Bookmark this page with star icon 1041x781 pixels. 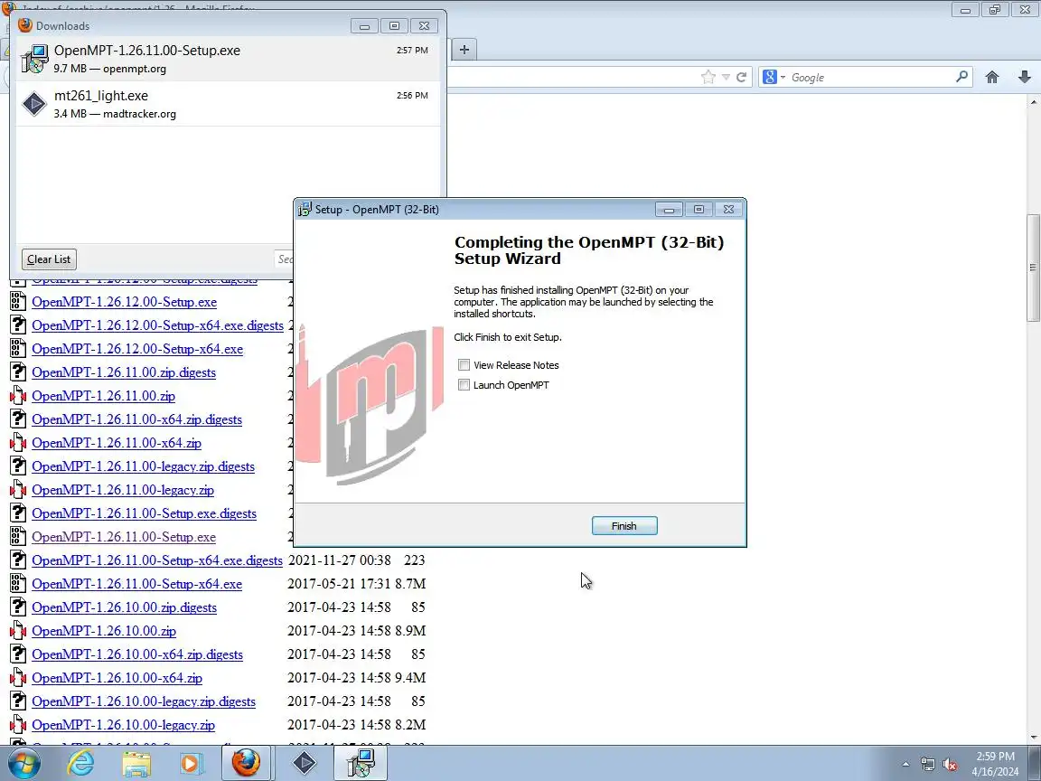click(708, 77)
